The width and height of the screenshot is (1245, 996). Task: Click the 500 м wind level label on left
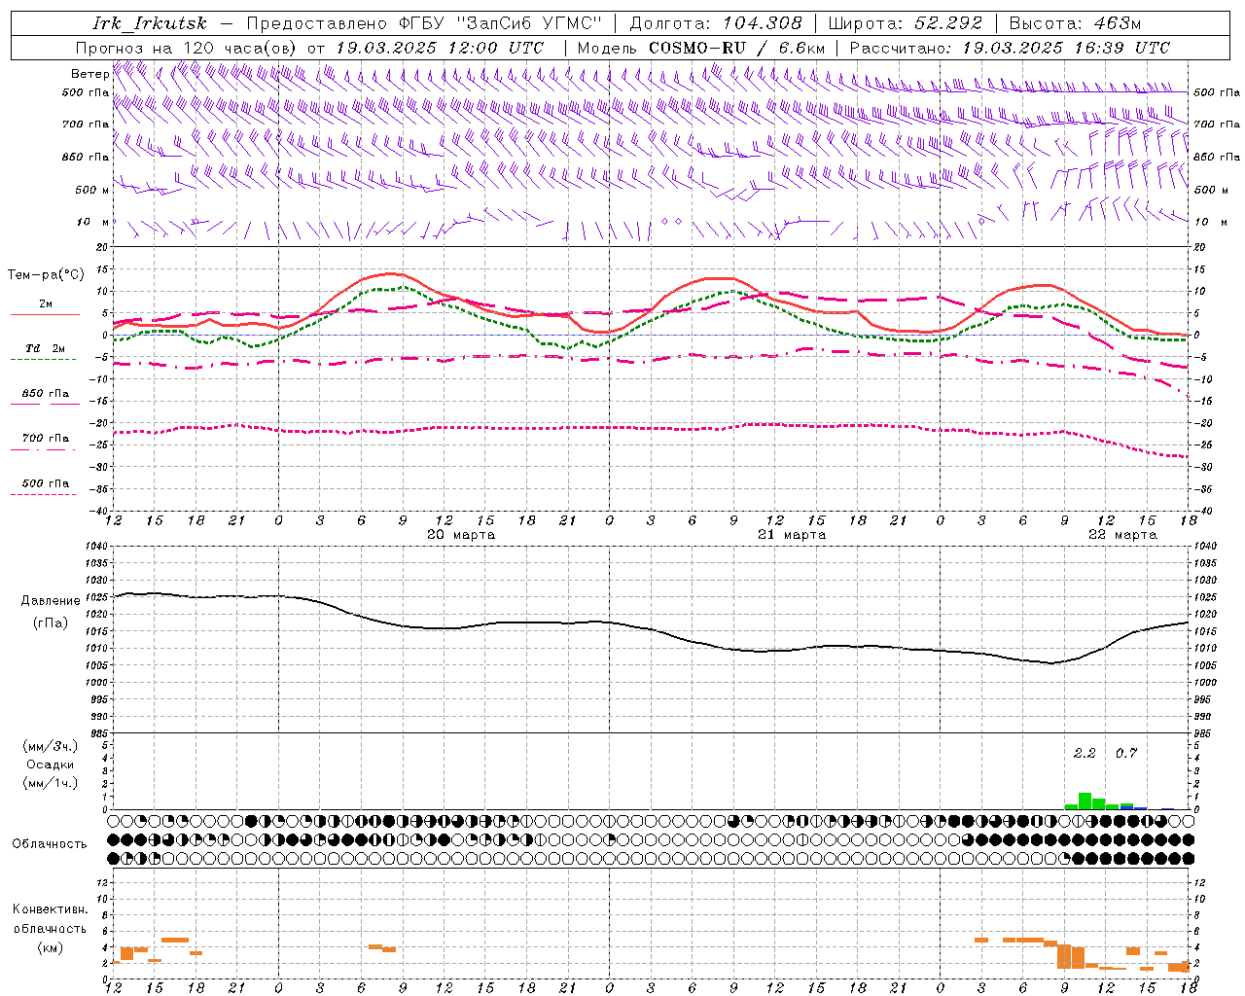point(91,190)
